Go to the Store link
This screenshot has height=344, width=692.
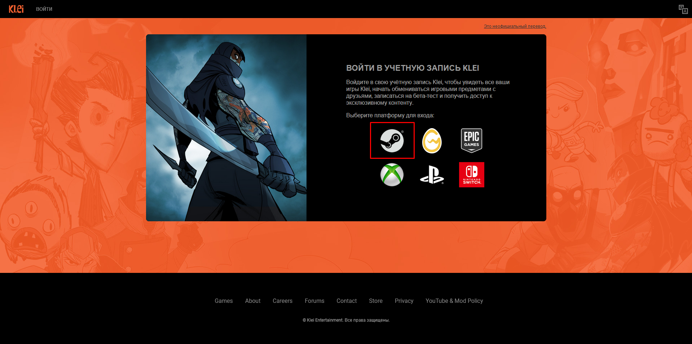tap(376, 301)
